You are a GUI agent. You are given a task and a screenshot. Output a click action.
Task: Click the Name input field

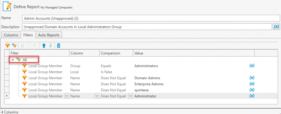pos(151,18)
